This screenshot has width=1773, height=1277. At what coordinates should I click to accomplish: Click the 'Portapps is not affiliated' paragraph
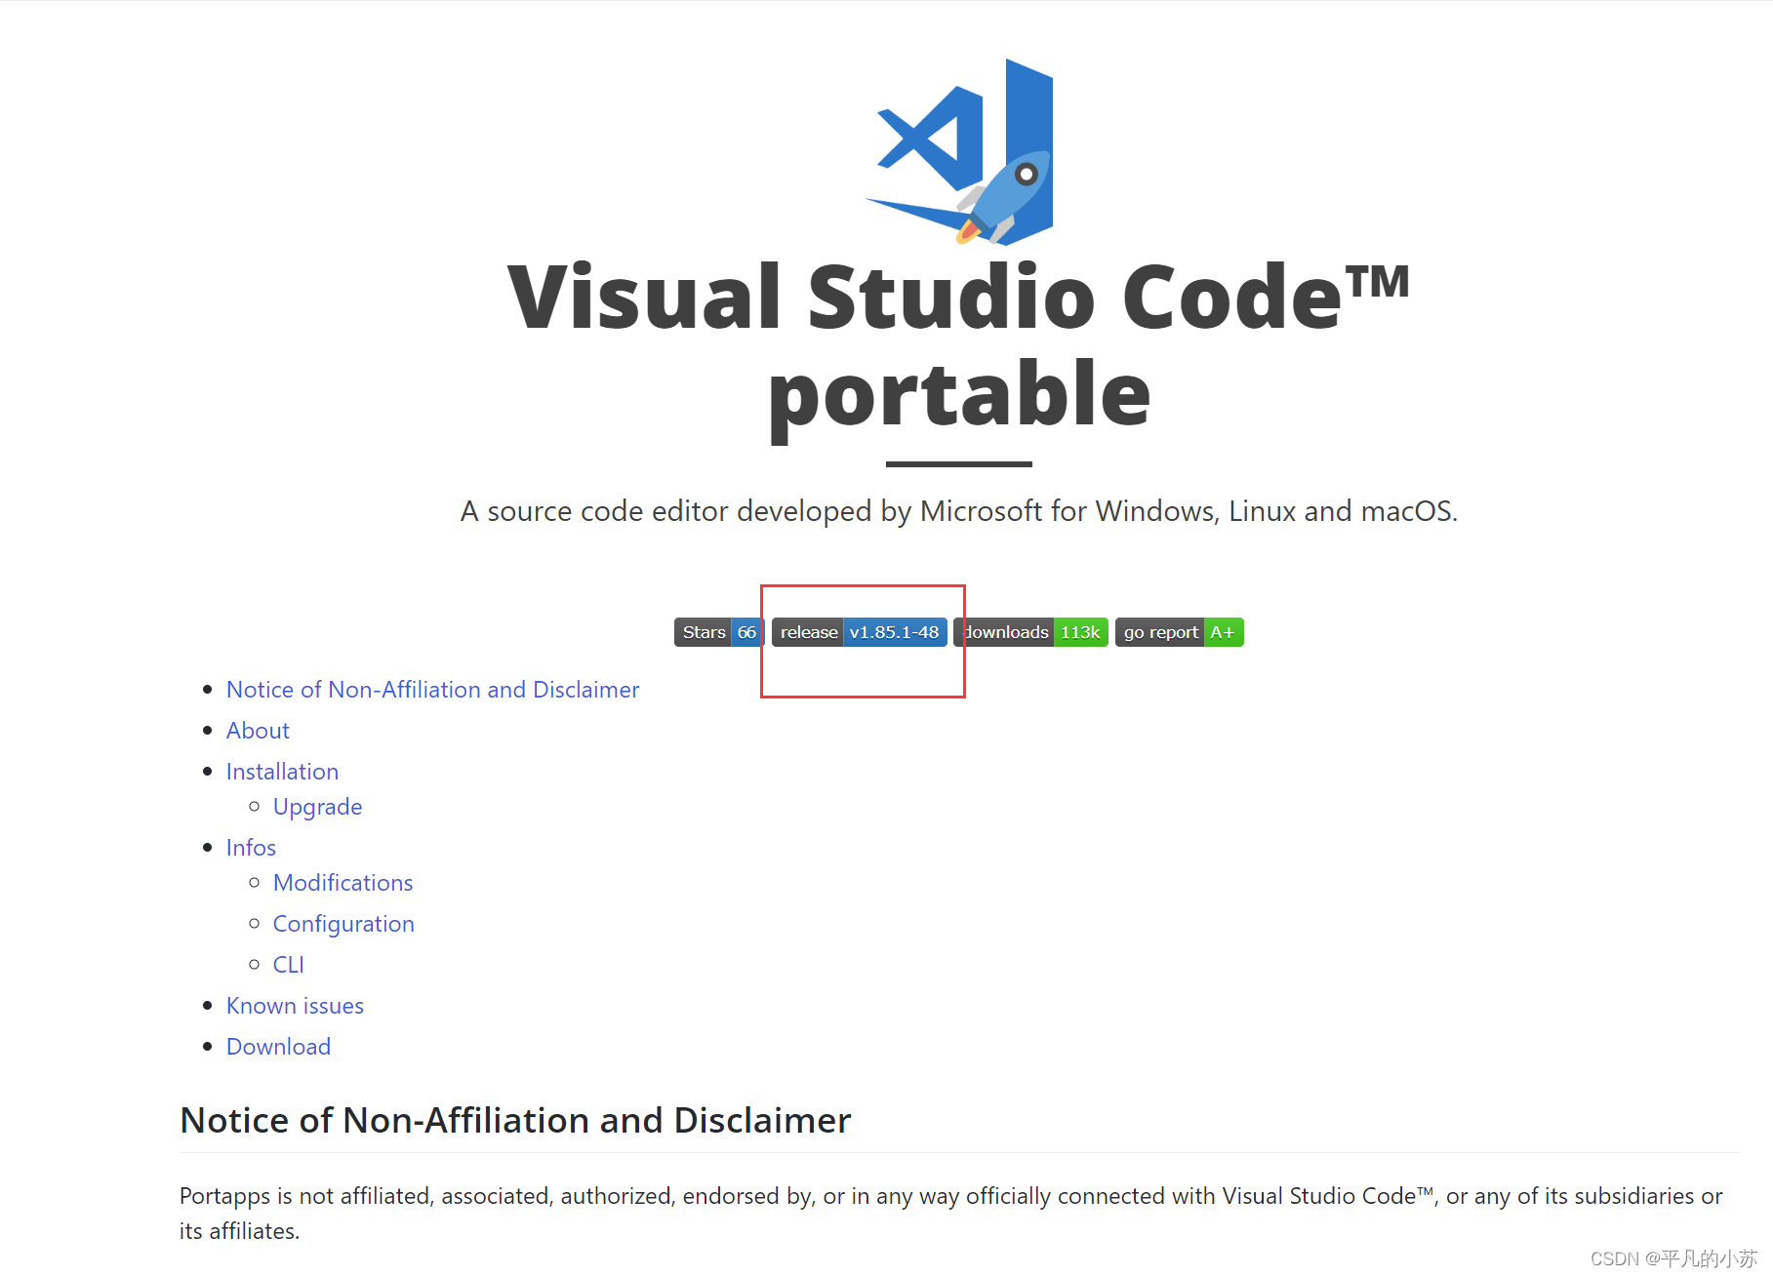tap(951, 1214)
